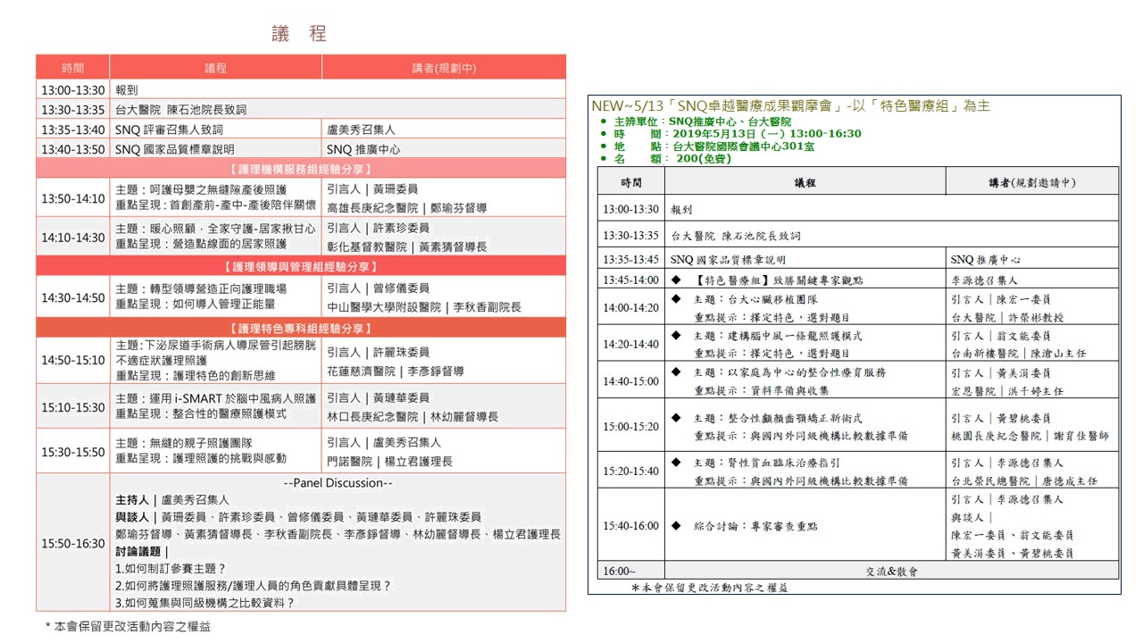Click the diamond bullet before 特色醫療組 致勝關鍵專家觀點
Screen dimensions: 1143x643
pos(676,280)
